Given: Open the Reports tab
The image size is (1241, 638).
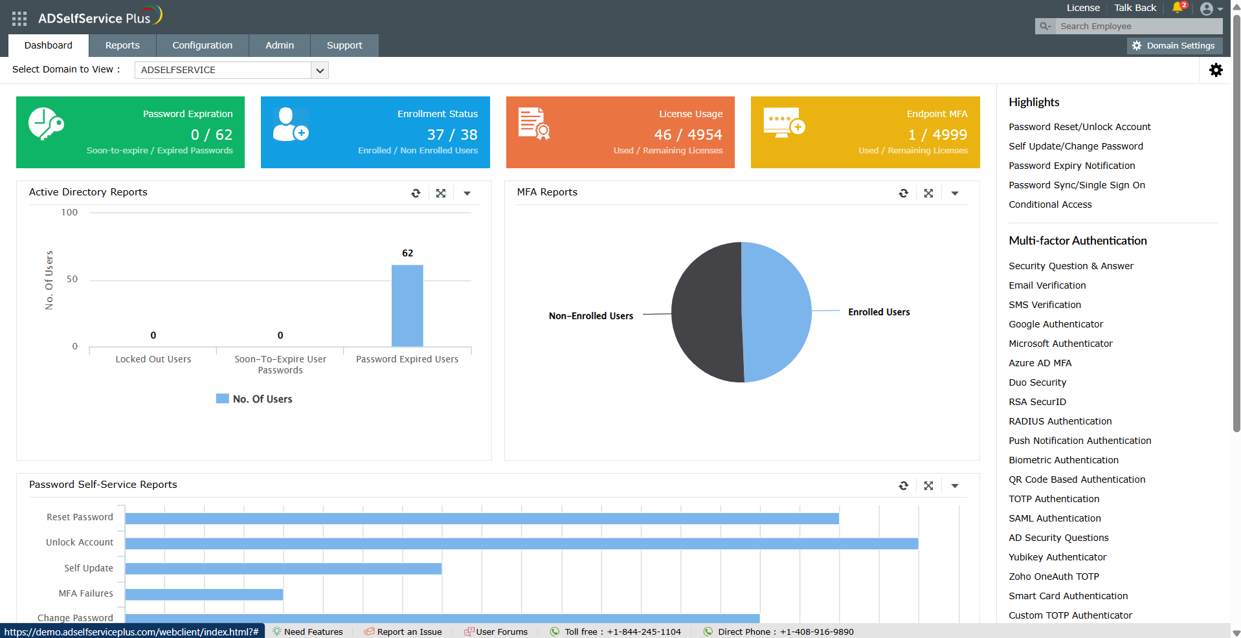Looking at the screenshot, I should (x=122, y=45).
